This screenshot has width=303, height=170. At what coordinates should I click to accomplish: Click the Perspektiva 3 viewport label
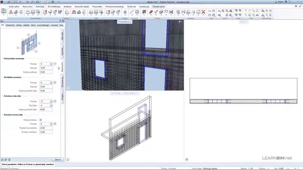click(125, 22)
